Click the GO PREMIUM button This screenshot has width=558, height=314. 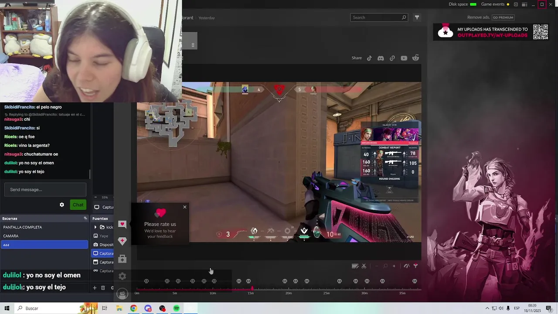click(x=503, y=17)
